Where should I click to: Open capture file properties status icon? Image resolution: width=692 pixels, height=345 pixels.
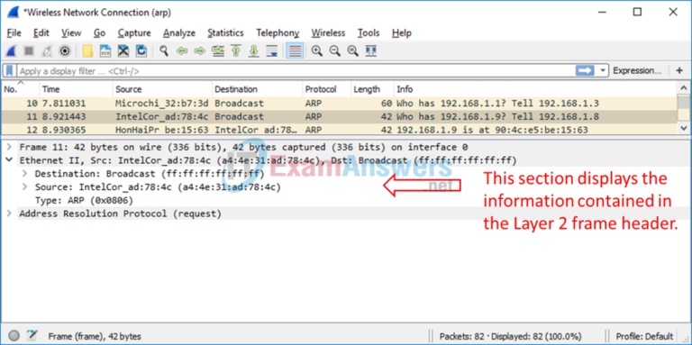[x=32, y=335]
